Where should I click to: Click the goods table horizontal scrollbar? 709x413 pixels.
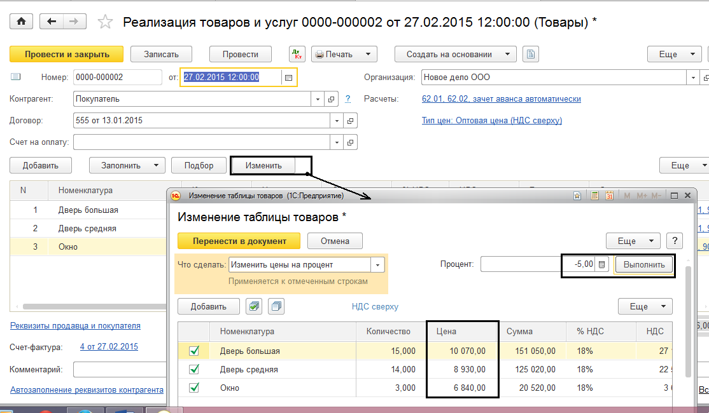95,306
